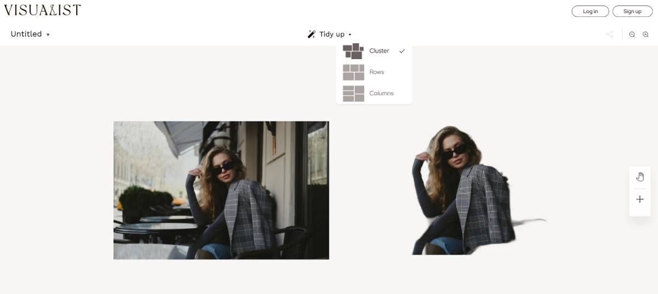Image resolution: width=658 pixels, height=294 pixels.
Task: Open the Untitled title menu
Action: coord(26,34)
